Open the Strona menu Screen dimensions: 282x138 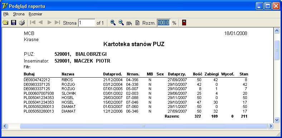click(19, 14)
